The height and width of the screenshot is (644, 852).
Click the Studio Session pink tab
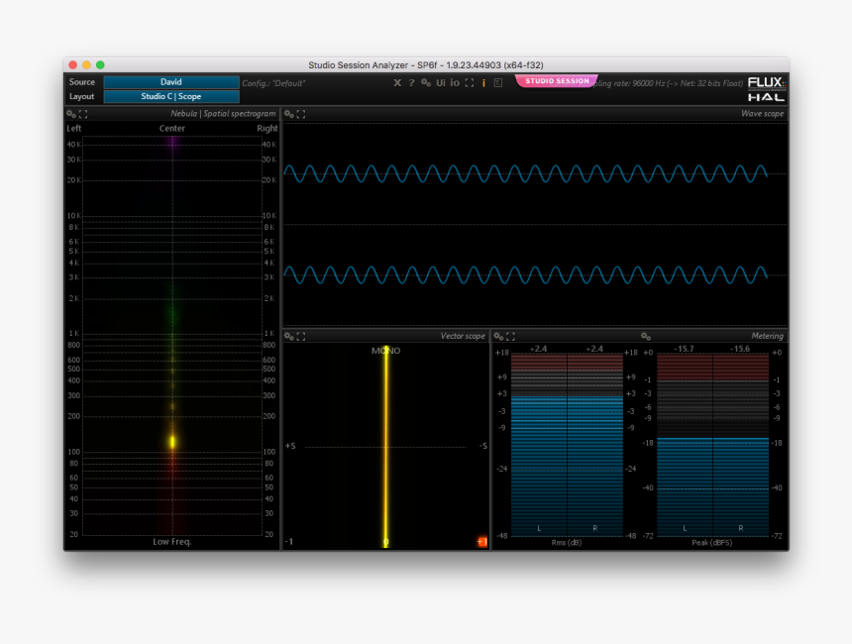click(x=557, y=81)
